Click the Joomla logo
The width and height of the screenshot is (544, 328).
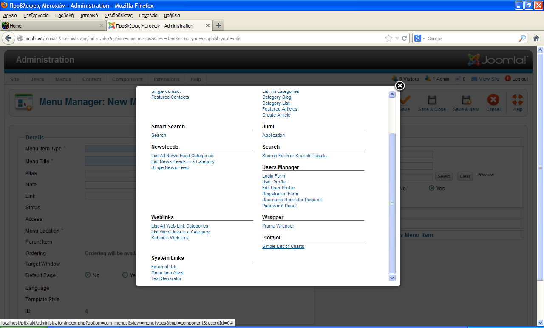(x=498, y=60)
